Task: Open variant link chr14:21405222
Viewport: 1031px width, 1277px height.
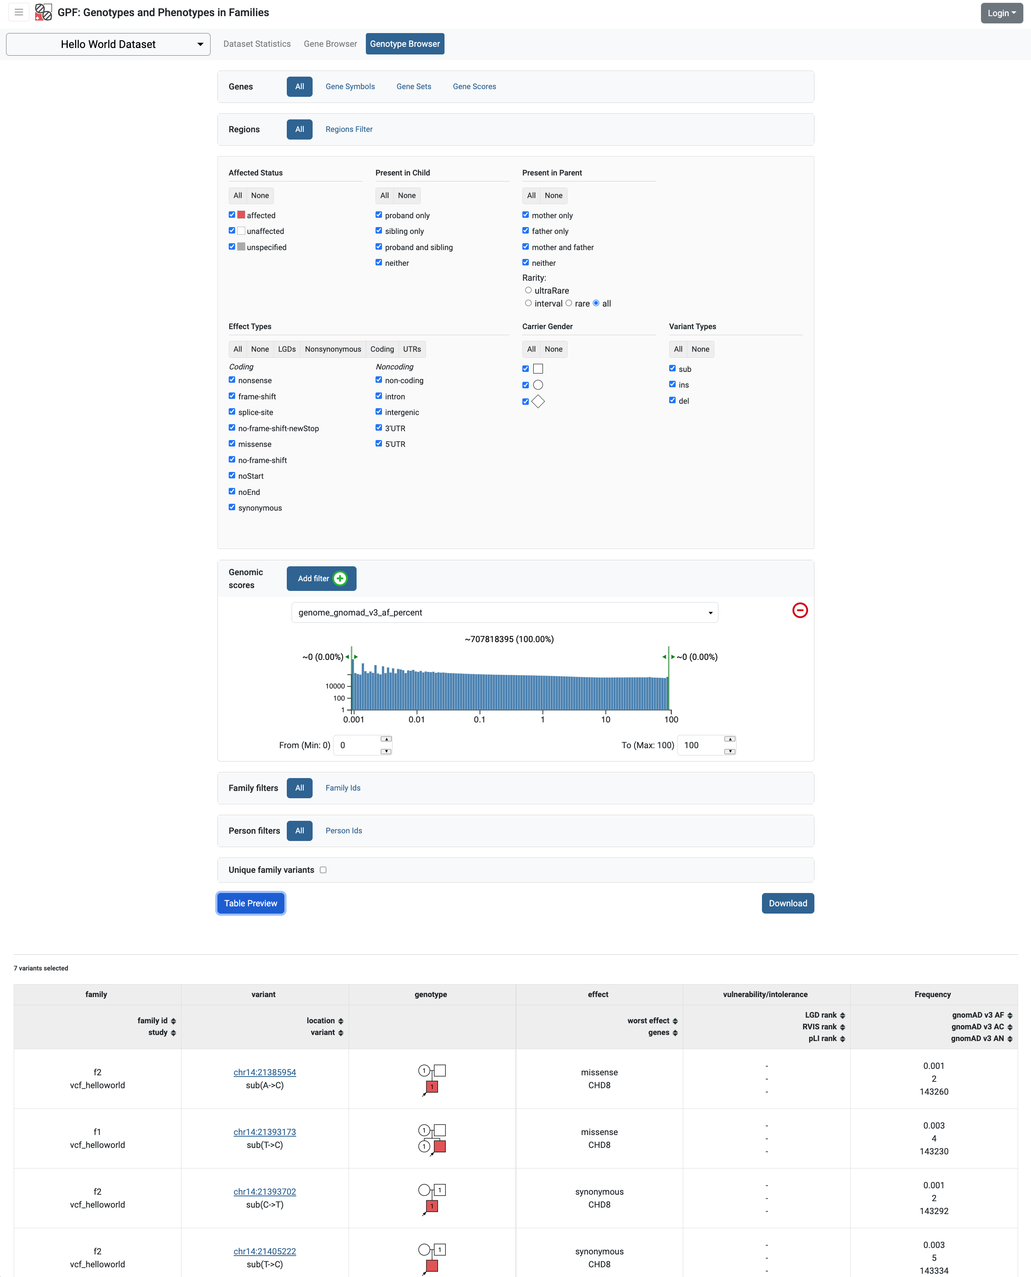Action: point(265,1251)
